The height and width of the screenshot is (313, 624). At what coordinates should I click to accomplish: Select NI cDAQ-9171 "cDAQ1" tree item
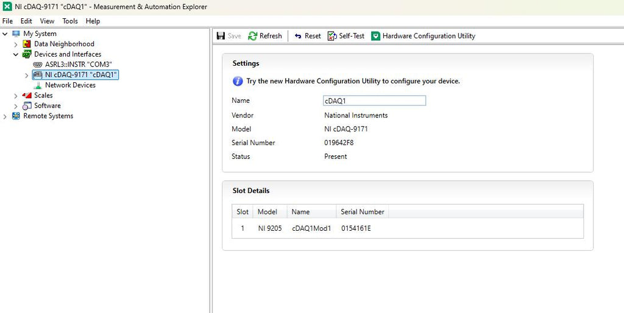click(x=81, y=75)
